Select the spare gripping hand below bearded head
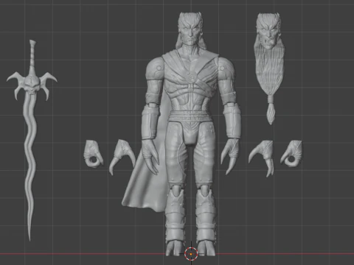This screenshot has width=354, height=265. click(x=291, y=154)
